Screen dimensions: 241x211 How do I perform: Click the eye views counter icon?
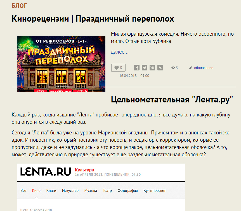(173, 68)
